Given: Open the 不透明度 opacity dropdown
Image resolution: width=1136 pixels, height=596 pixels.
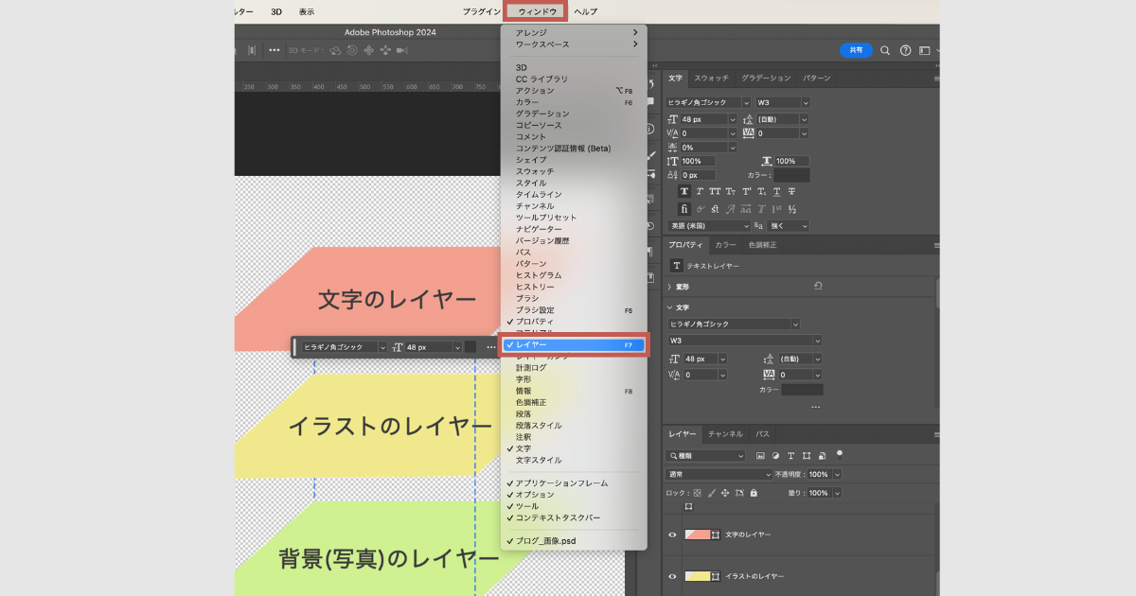Looking at the screenshot, I should [838, 475].
